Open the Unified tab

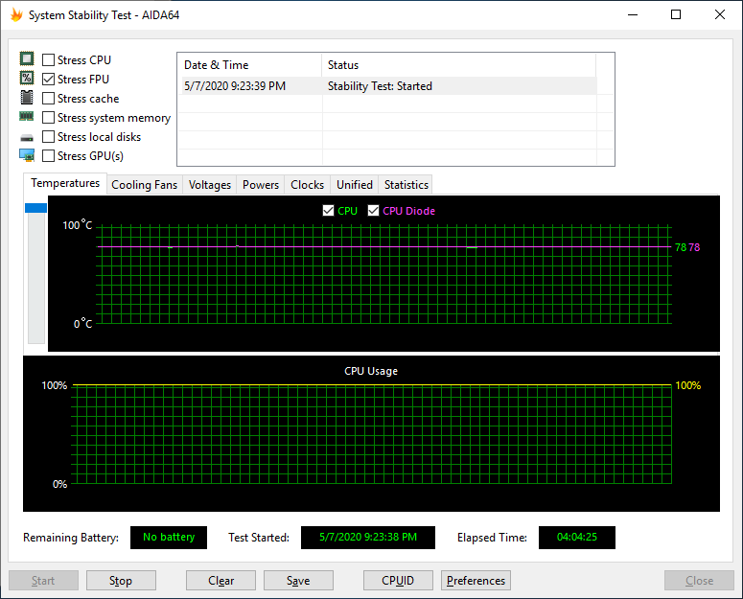pyautogui.click(x=355, y=185)
